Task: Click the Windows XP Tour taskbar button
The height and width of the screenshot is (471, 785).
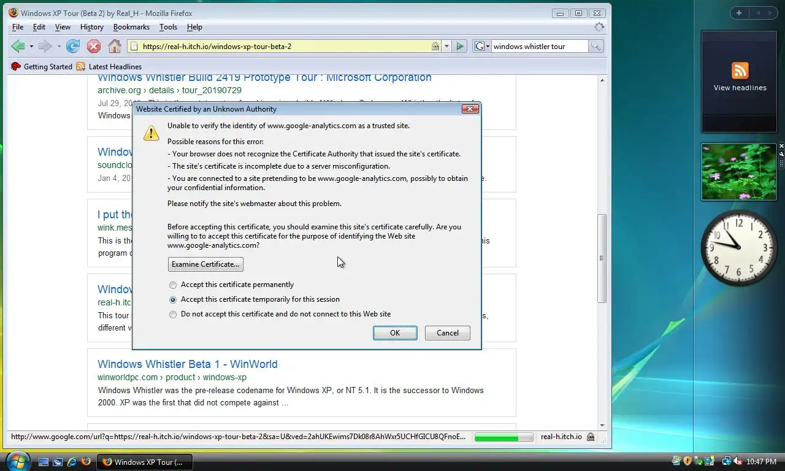Action: [145, 462]
